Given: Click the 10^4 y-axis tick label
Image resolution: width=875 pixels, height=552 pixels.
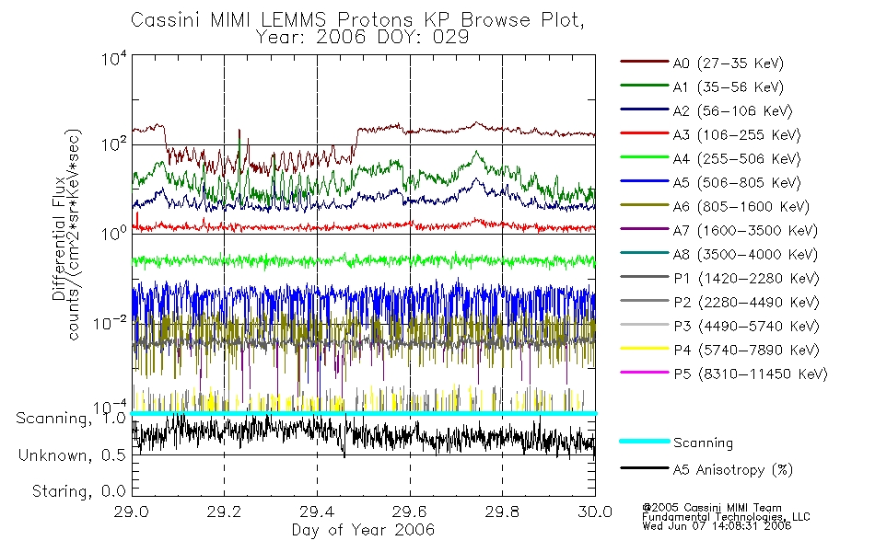Looking at the screenshot, I should click(x=114, y=59).
